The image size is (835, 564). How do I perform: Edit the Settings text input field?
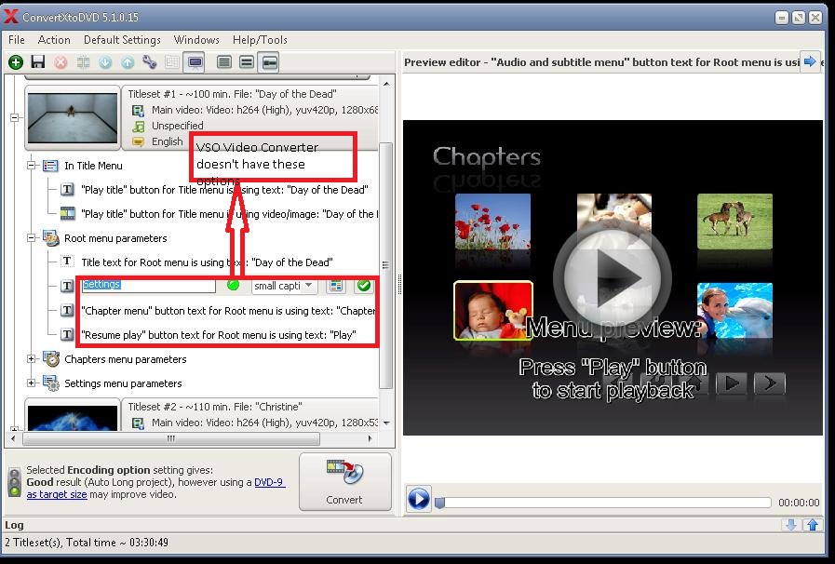click(148, 286)
